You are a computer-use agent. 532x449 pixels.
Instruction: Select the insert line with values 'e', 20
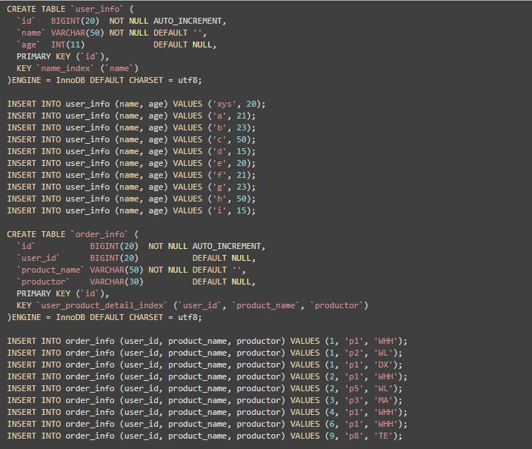click(x=131, y=163)
